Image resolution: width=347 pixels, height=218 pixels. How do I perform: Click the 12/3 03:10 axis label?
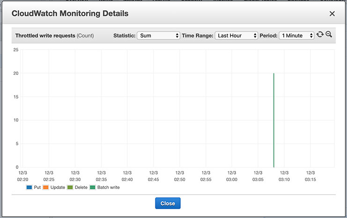pos(284,176)
